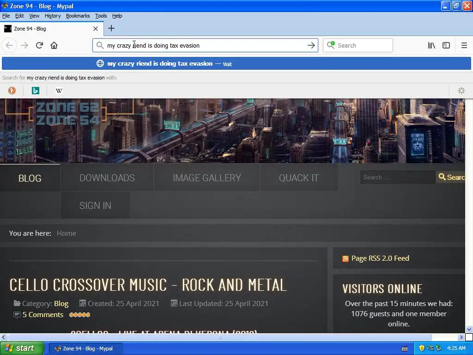Open the browser home page

[54, 46]
